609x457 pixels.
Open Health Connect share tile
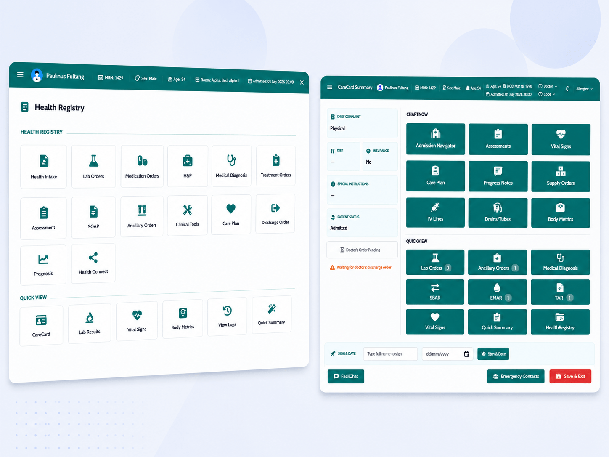[93, 263]
